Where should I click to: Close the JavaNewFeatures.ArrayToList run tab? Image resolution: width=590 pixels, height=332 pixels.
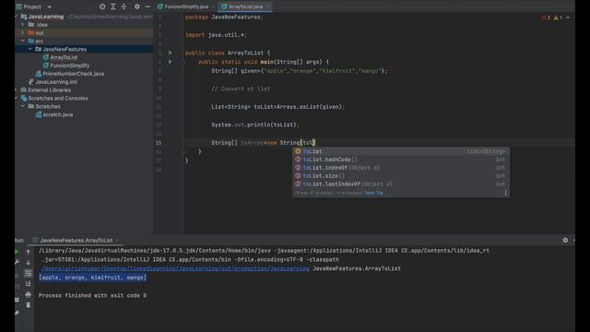click(x=117, y=241)
